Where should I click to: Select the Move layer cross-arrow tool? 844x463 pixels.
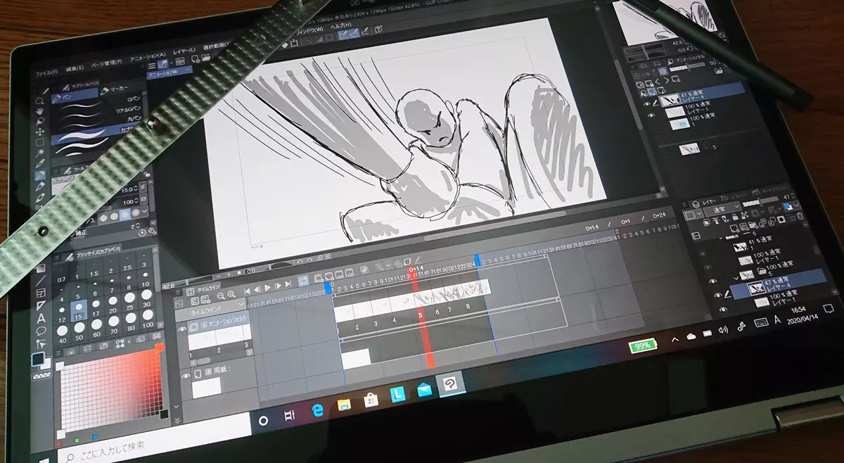pyautogui.click(x=40, y=131)
